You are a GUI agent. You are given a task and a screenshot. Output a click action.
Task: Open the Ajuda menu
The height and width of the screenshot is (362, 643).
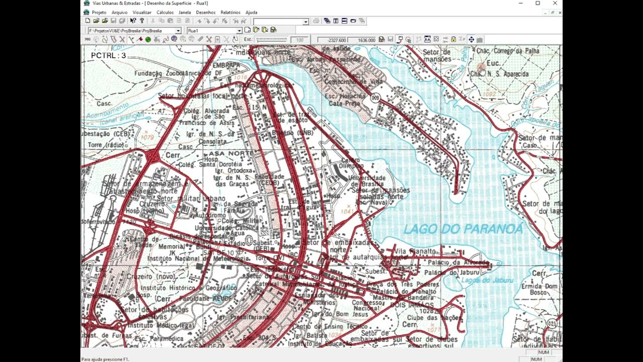[x=251, y=12]
